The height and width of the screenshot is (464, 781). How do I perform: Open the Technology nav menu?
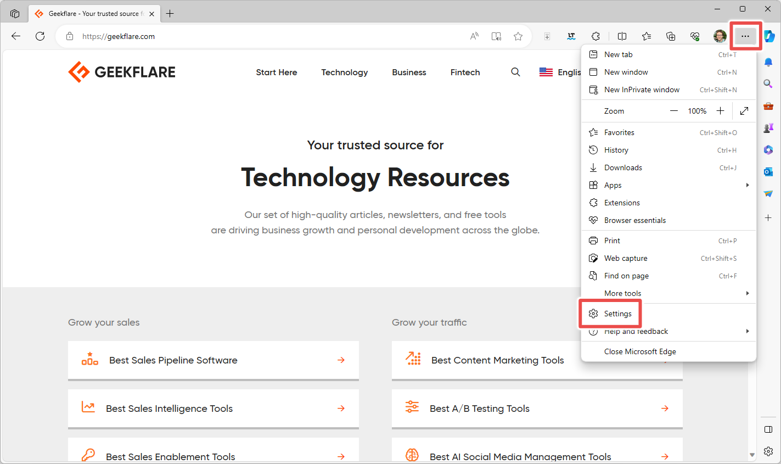[345, 72]
